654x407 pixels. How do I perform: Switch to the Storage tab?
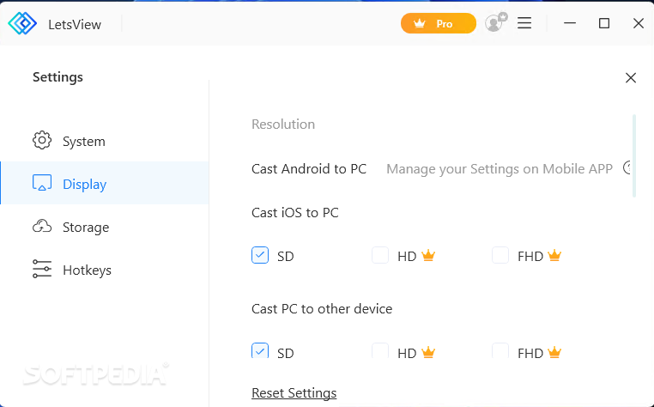tap(104, 227)
